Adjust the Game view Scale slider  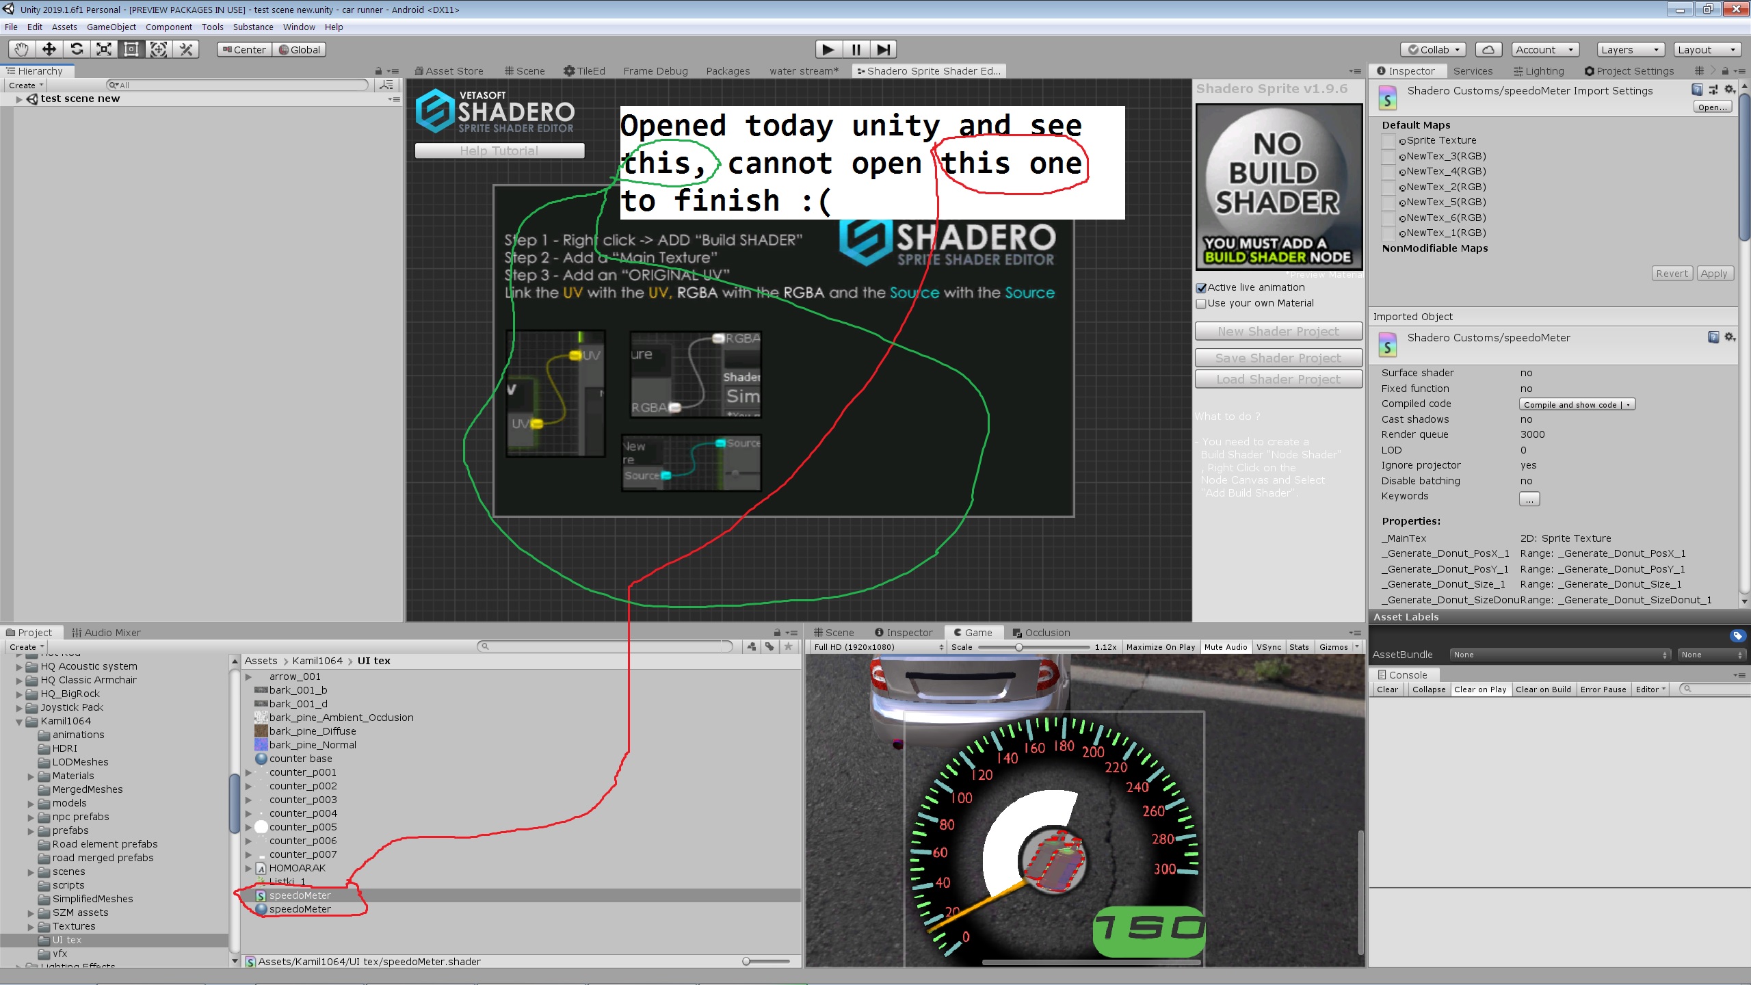point(1019,646)
